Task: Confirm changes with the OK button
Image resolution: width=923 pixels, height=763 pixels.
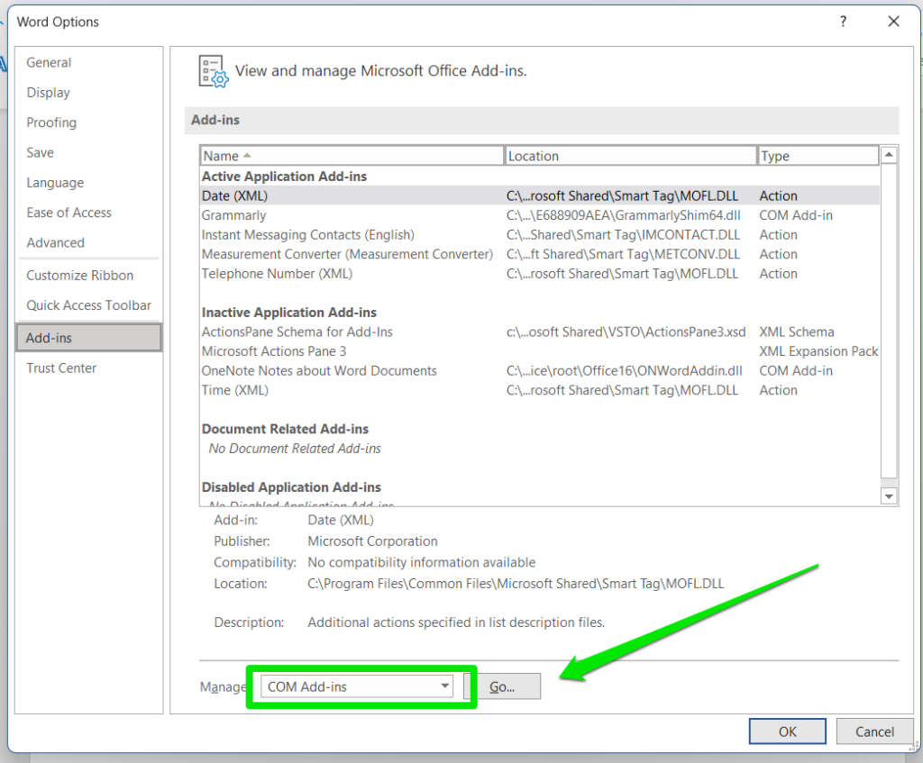Action: tap(787, 731)
